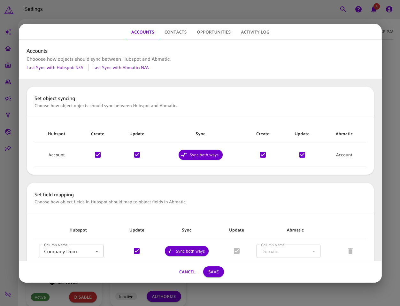Viewport: 400px width, 306px height.
Task: Open notifications bell icon
Action: click(373, 9)
